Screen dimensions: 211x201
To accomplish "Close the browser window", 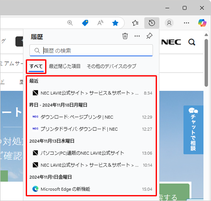I will [x=202, y=8].
